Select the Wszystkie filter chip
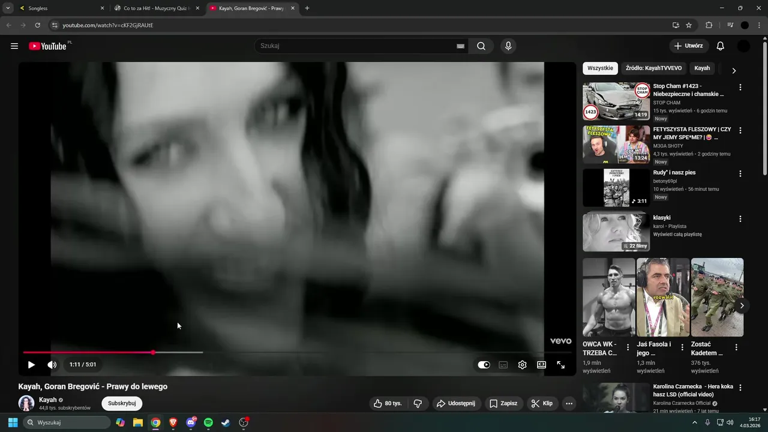This screenshot has width=768, height=432. tap(600, 68)
